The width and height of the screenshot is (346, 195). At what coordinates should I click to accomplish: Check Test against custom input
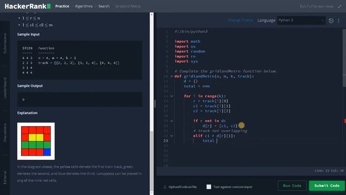[x=209, y=187]
